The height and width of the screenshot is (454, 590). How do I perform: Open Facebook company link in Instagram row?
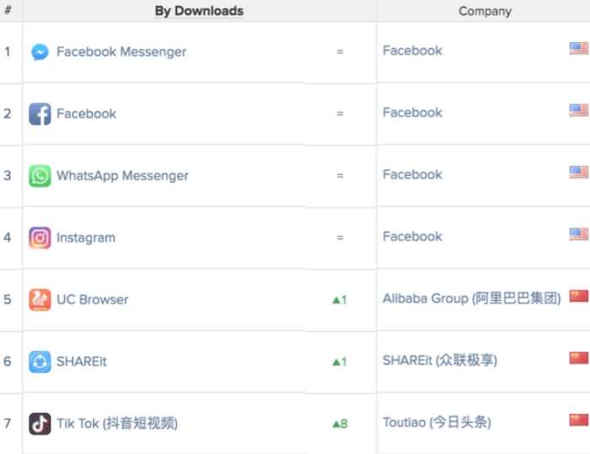413,237
